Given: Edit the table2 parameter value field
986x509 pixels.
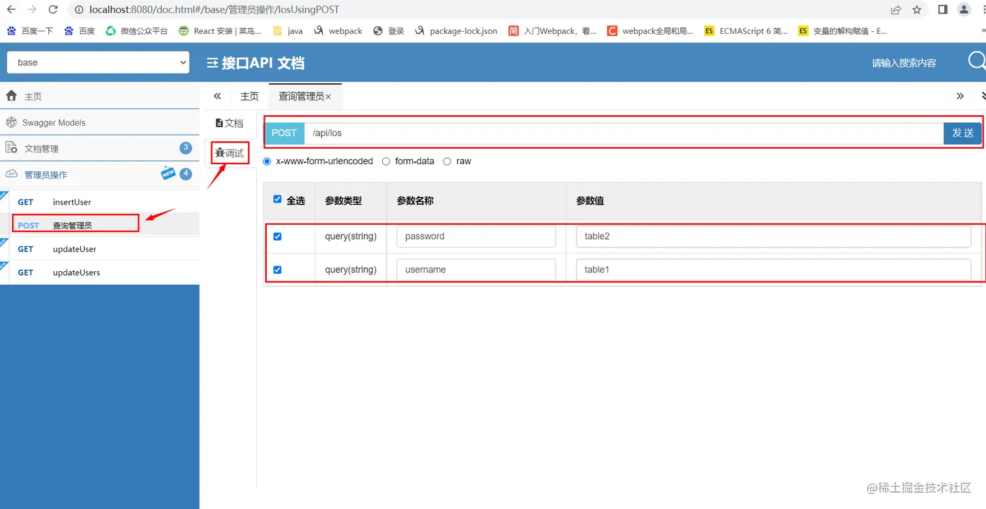Looking at the screenshot, I should 773,237.
